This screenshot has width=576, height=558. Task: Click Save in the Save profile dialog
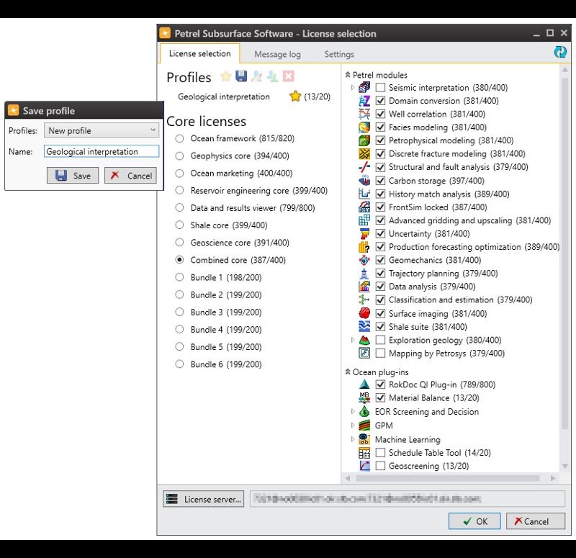point(73,176)
